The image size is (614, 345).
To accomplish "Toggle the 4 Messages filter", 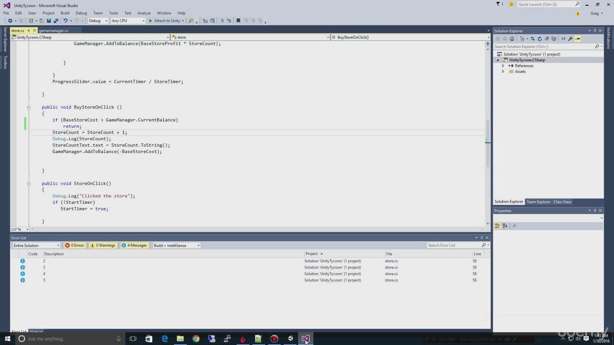I will point(134,245).
